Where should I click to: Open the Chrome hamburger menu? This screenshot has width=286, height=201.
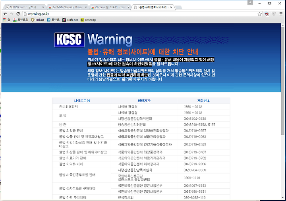281,14
